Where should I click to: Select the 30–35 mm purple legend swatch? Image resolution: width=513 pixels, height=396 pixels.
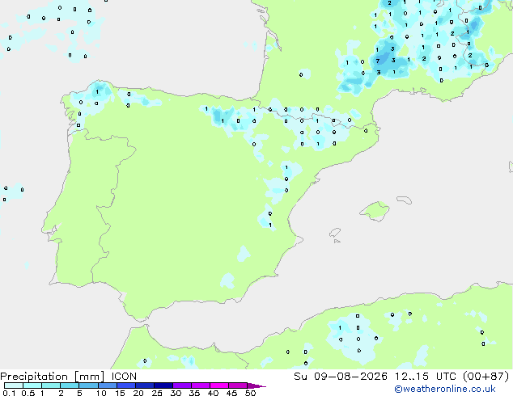coord(181,385)
